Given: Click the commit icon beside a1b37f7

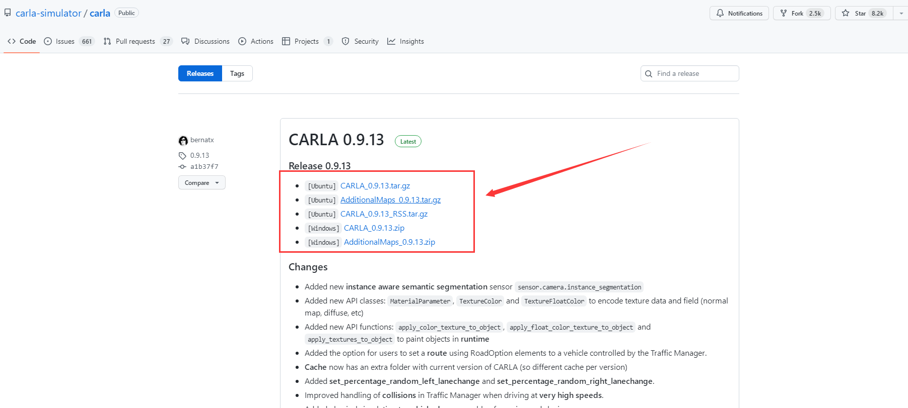Looking at the screenshot, I should [182, 167].
